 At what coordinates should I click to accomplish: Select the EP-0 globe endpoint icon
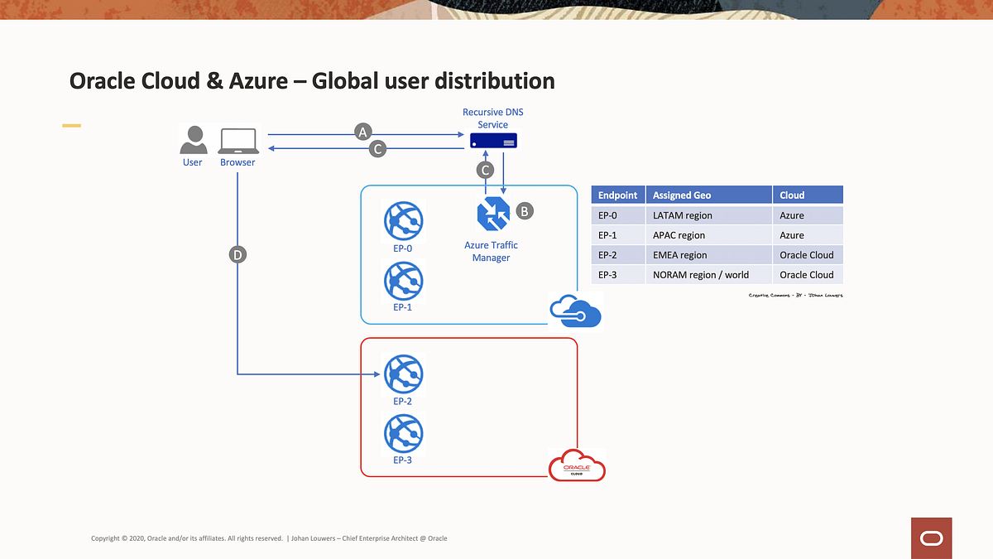point(403,221)
